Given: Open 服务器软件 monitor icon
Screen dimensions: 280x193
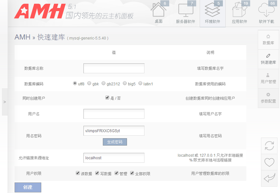Looking at the screenshot, I should click(185, 10).
